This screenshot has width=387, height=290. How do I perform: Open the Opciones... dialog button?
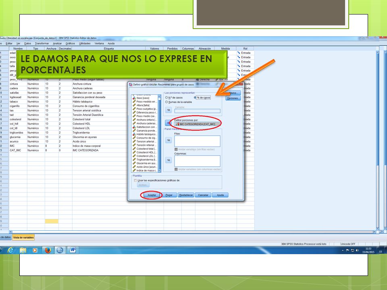tap(233, 98)
